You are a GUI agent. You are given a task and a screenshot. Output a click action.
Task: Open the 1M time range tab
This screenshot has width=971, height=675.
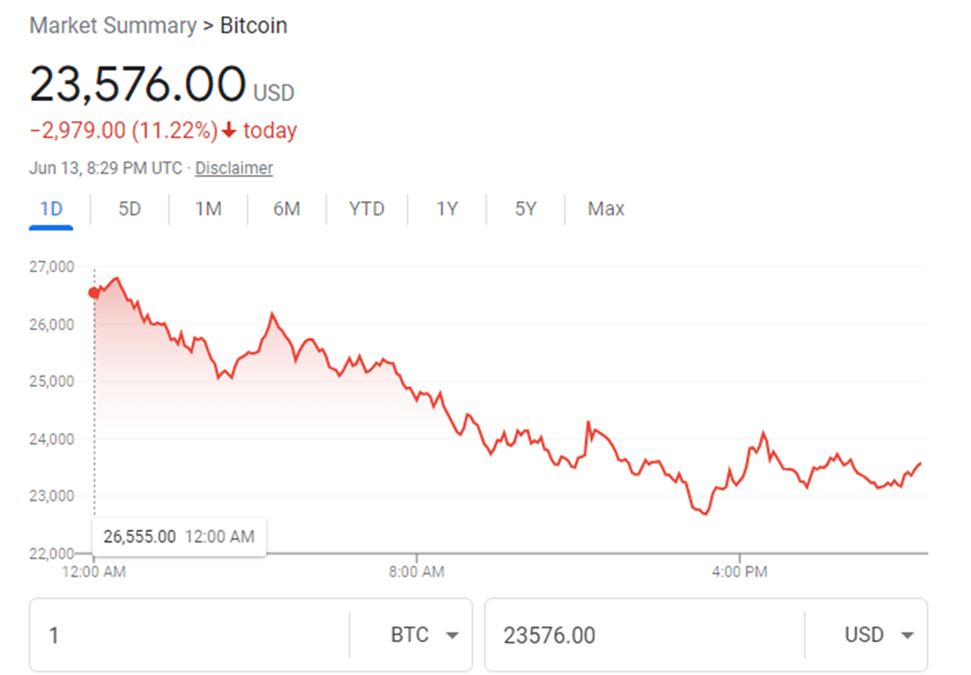pyautogui.click(x=208, y=209)
